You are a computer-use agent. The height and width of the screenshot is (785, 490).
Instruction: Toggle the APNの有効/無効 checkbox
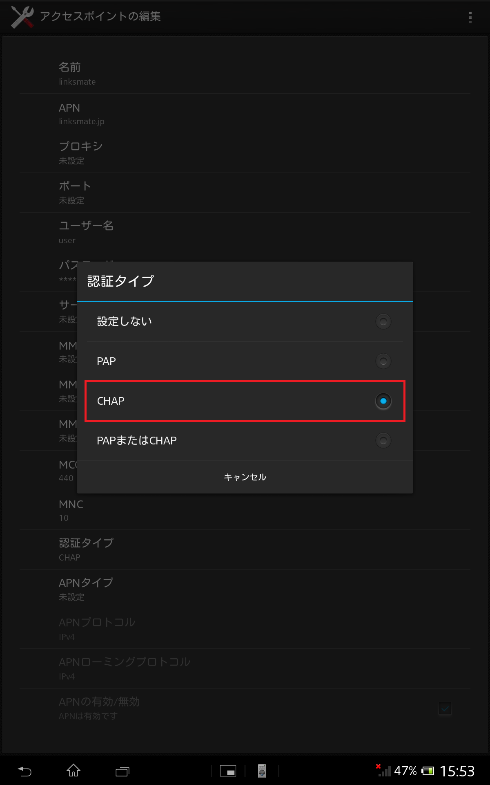click(x=445, y=708)
